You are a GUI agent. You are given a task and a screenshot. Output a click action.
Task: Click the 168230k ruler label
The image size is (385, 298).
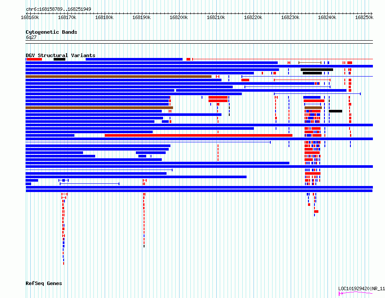click(x=290, y=17)
